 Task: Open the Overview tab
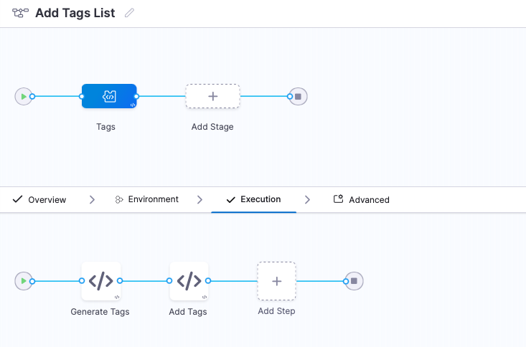[40, 200]
